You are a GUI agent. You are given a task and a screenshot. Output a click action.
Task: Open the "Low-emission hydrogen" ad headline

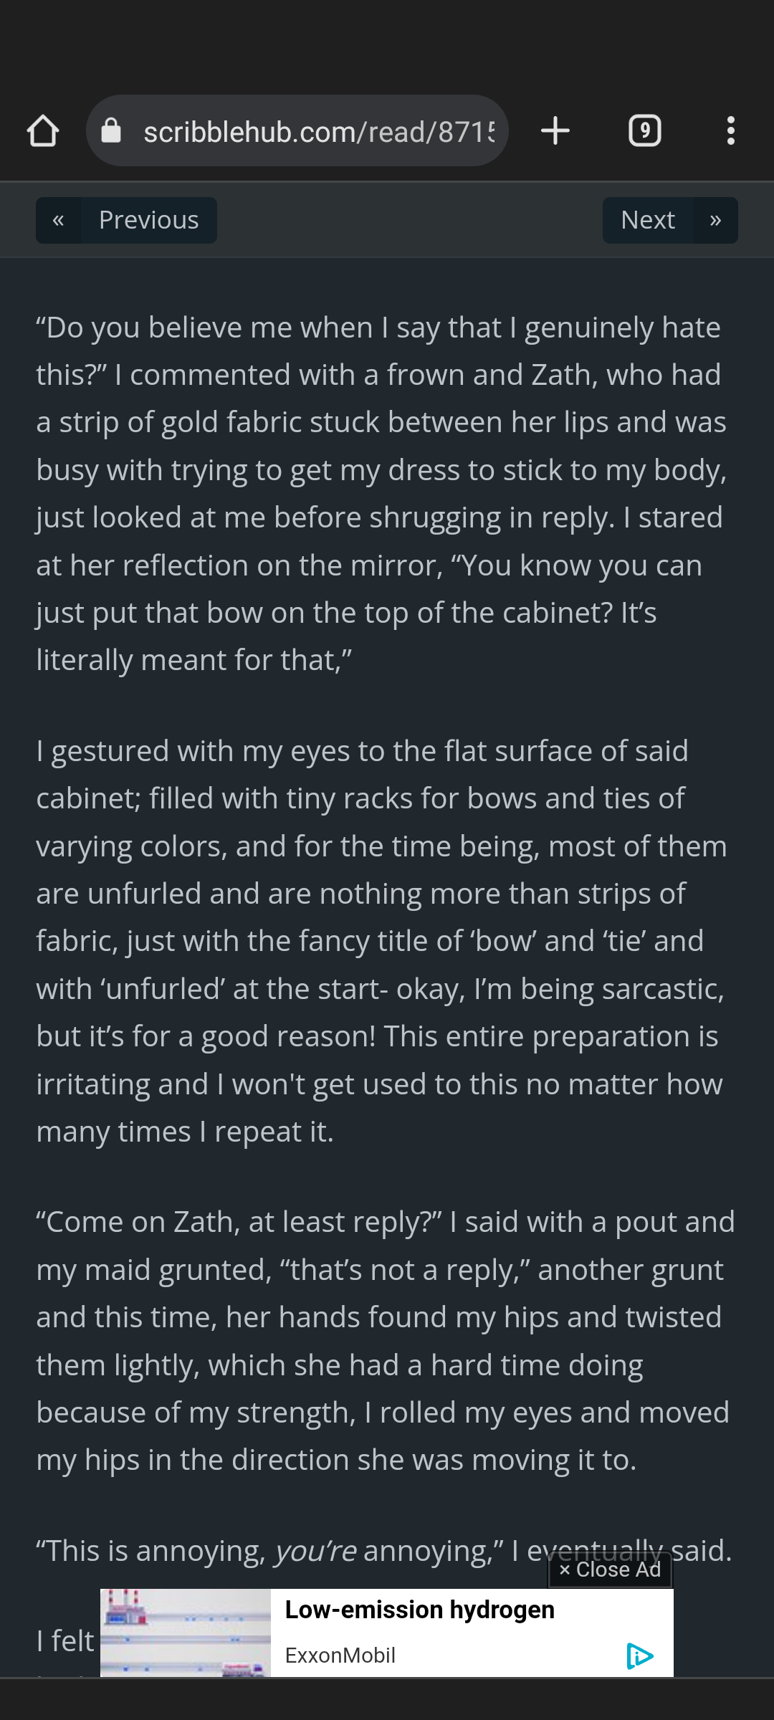coord(419,1610)
